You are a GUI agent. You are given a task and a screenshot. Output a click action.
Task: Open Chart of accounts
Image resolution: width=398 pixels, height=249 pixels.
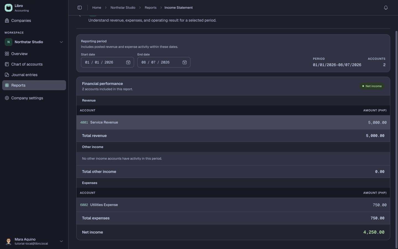[x=34, y=64]
